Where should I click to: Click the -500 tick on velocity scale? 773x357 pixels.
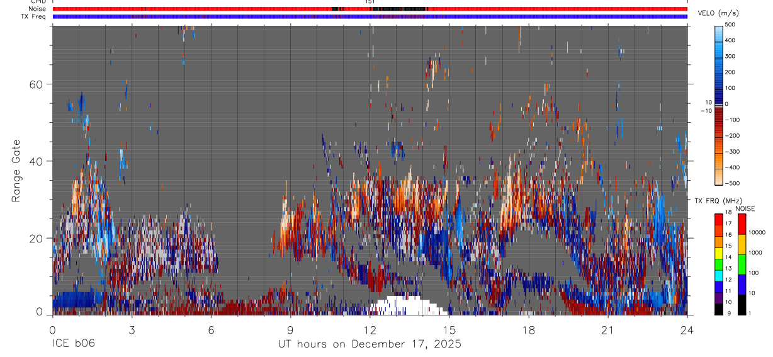tap(733, 183)
